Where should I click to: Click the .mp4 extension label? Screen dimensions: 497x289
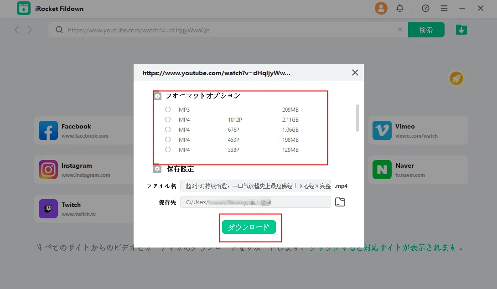click(341, 186)
